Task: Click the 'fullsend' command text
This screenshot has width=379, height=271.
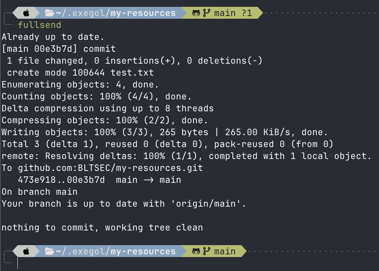Action: 40,25
